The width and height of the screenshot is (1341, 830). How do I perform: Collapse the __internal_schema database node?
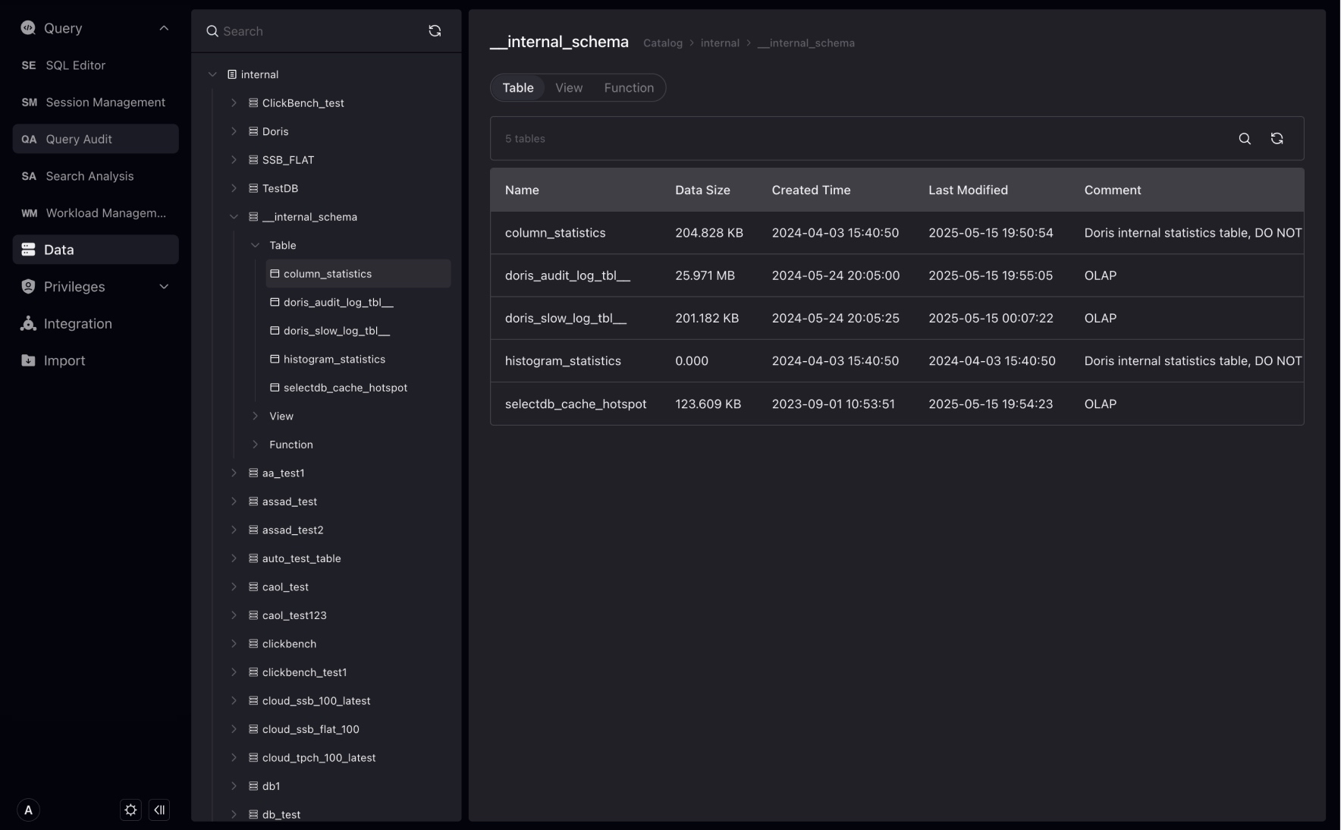click(x=234, y=217)
